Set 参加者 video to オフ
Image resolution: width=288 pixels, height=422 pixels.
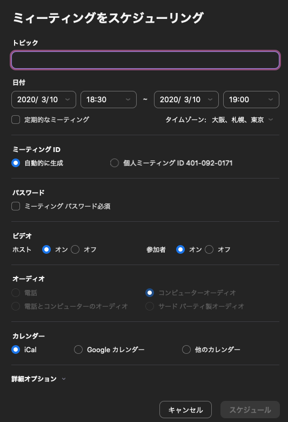[209, 249]
